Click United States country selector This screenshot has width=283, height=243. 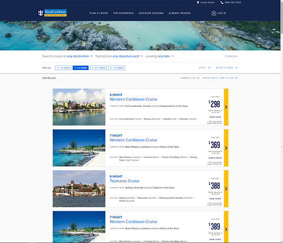click(x=207, y=2)
